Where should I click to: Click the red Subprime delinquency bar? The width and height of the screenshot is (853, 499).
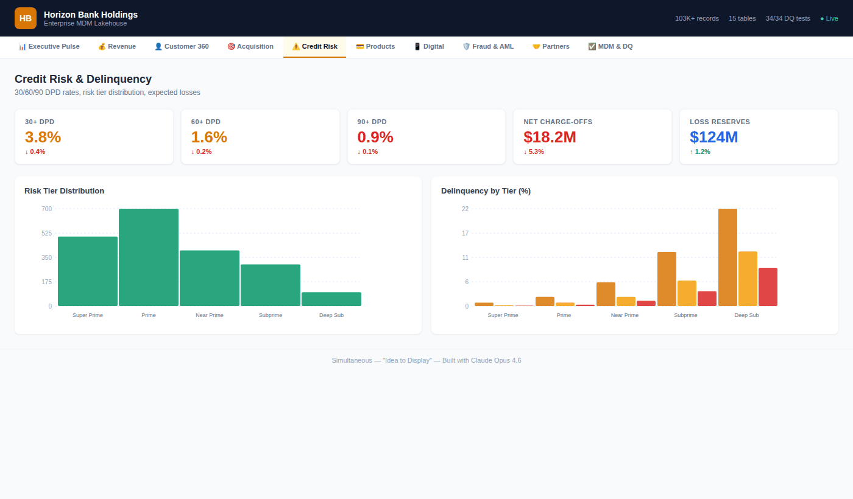coord(707,299)
